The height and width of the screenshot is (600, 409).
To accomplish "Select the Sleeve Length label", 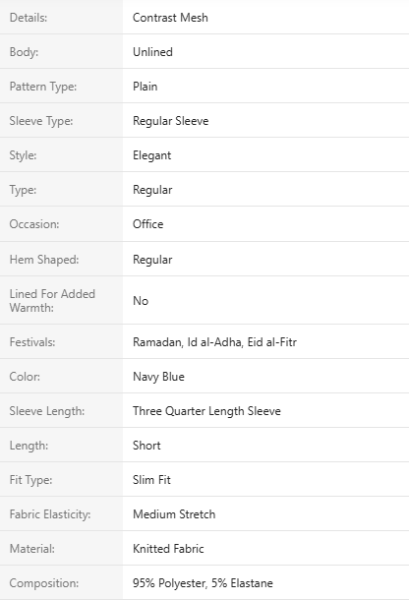I will click(x=47, y=411).
